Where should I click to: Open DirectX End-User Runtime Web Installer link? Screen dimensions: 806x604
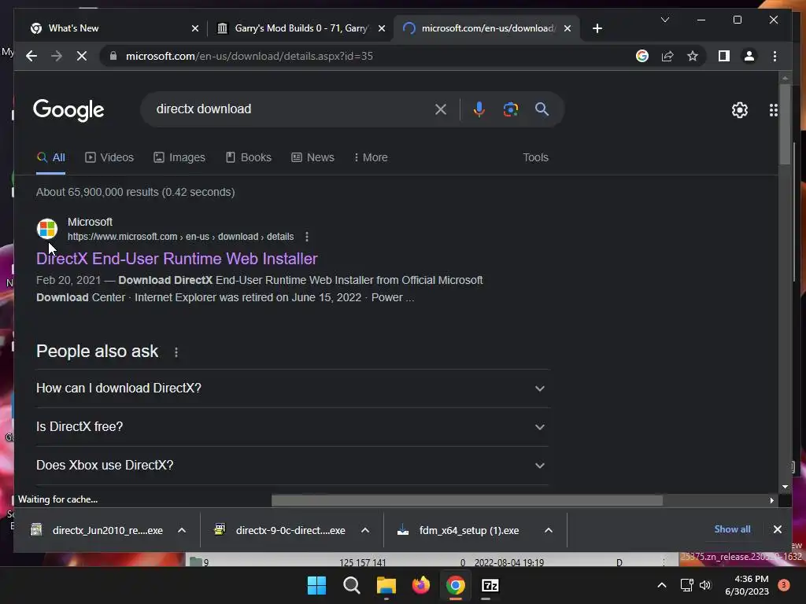coord(177,258)
